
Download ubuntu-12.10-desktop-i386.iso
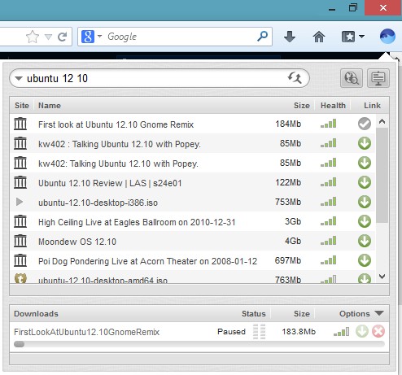[x=365, y=202]
